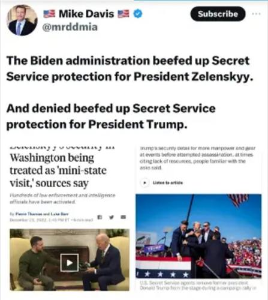Click the Secret Service photo caption
The image size is (268, 300).
click(x=198, y=286)
